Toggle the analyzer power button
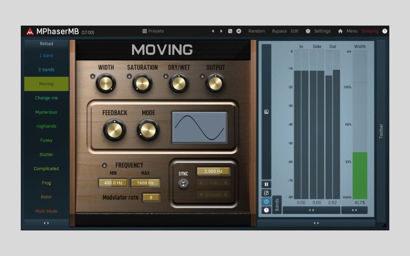 [266, 201]
